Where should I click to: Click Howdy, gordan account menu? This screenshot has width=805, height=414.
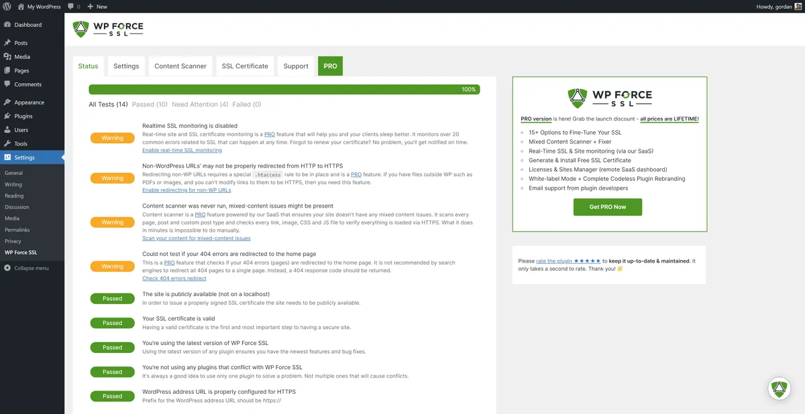point(778,7)
